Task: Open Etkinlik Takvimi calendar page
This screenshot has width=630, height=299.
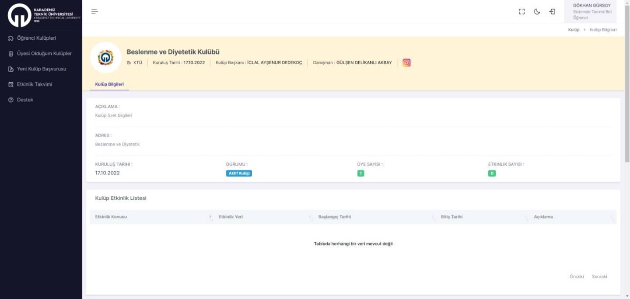Action: pos(34,84)
